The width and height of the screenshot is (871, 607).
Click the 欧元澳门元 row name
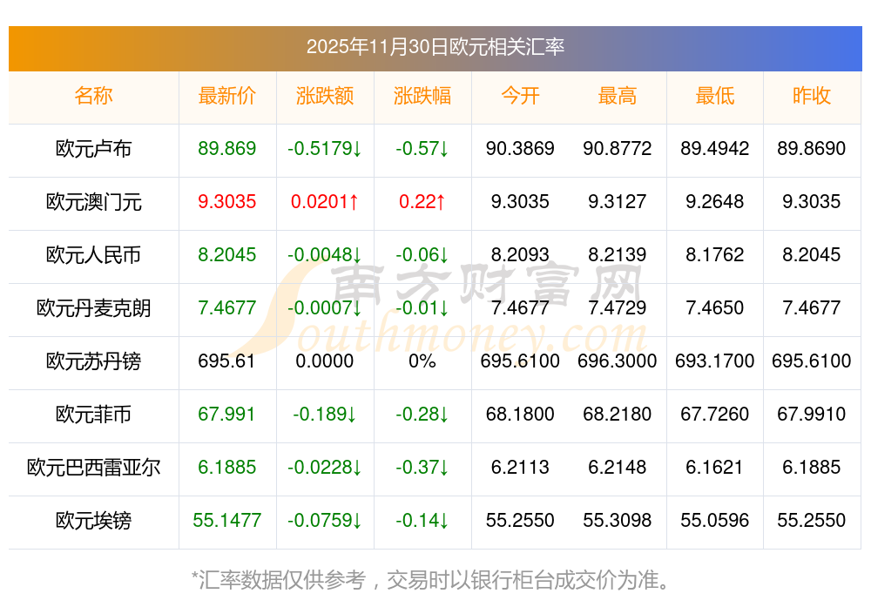click(x=93, y=202)
